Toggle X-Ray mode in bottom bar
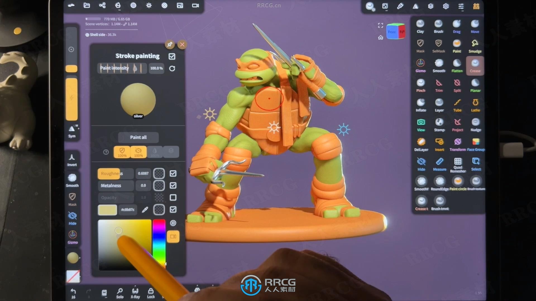The height and width of the screenshot is (301, 536). 135,293
